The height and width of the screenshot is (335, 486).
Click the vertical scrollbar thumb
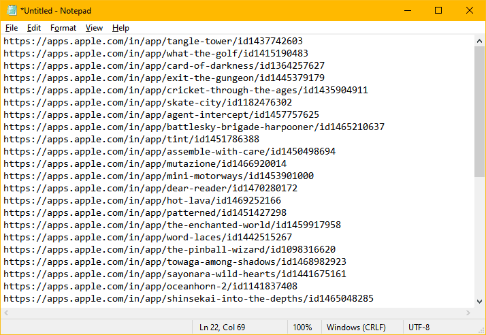[x=479, y=112]
